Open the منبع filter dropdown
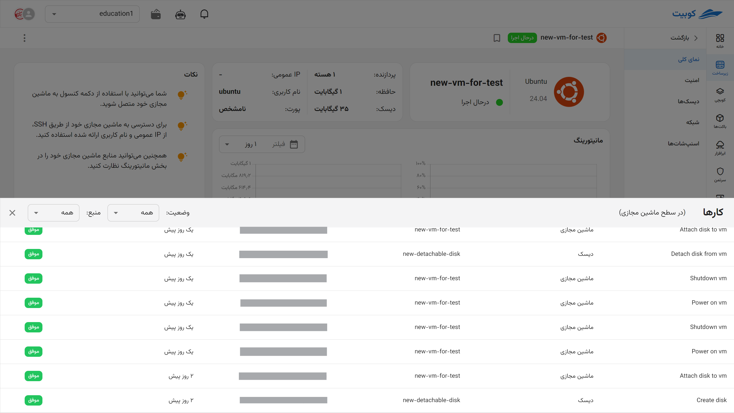734x413 pixels. click(x=53, y=213)
